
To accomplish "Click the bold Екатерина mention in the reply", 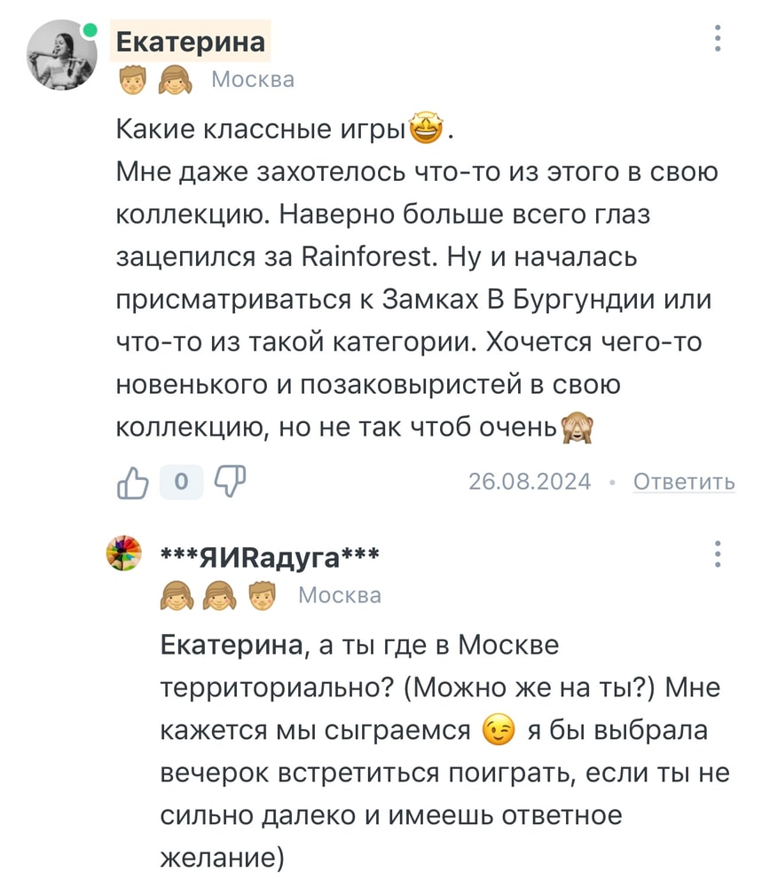I will click(x=232, y=645).
